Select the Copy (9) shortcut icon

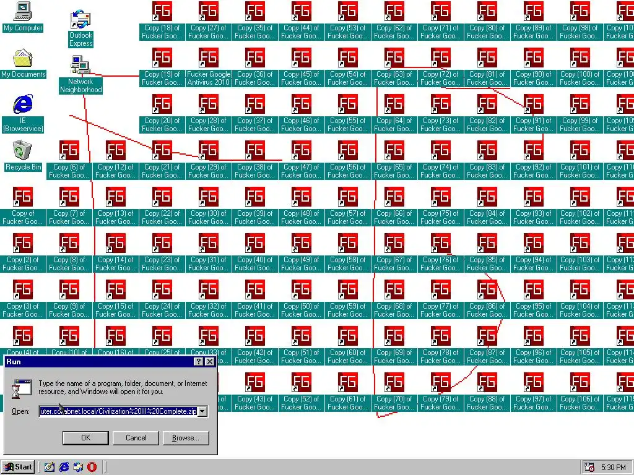pos(69,300)
